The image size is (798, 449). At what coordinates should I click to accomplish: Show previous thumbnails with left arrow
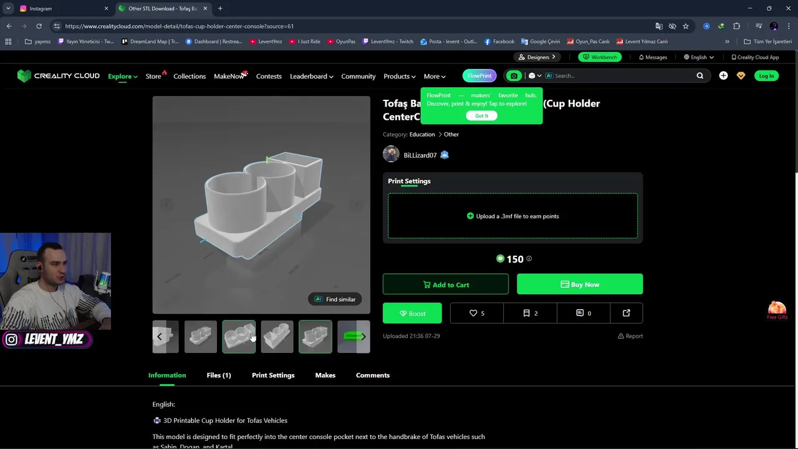(159, 337)
